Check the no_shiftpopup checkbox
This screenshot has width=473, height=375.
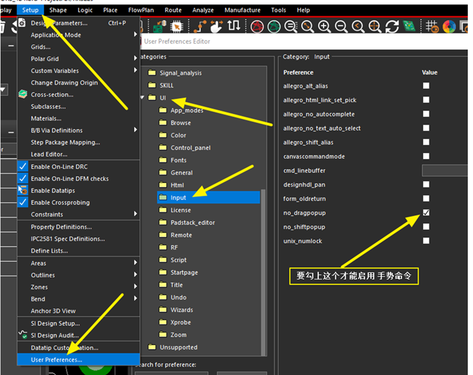pyautogui.click(x=426, y=226)
